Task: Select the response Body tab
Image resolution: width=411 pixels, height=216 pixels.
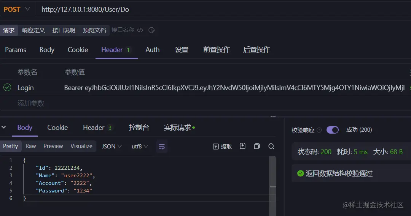Action: coord(25,128)
